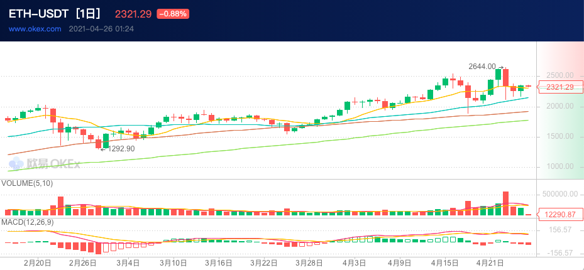The width and height of the screenshot is (584, 270).
Task: Click the 2644.00 high price marker
Action: point(482,66)
